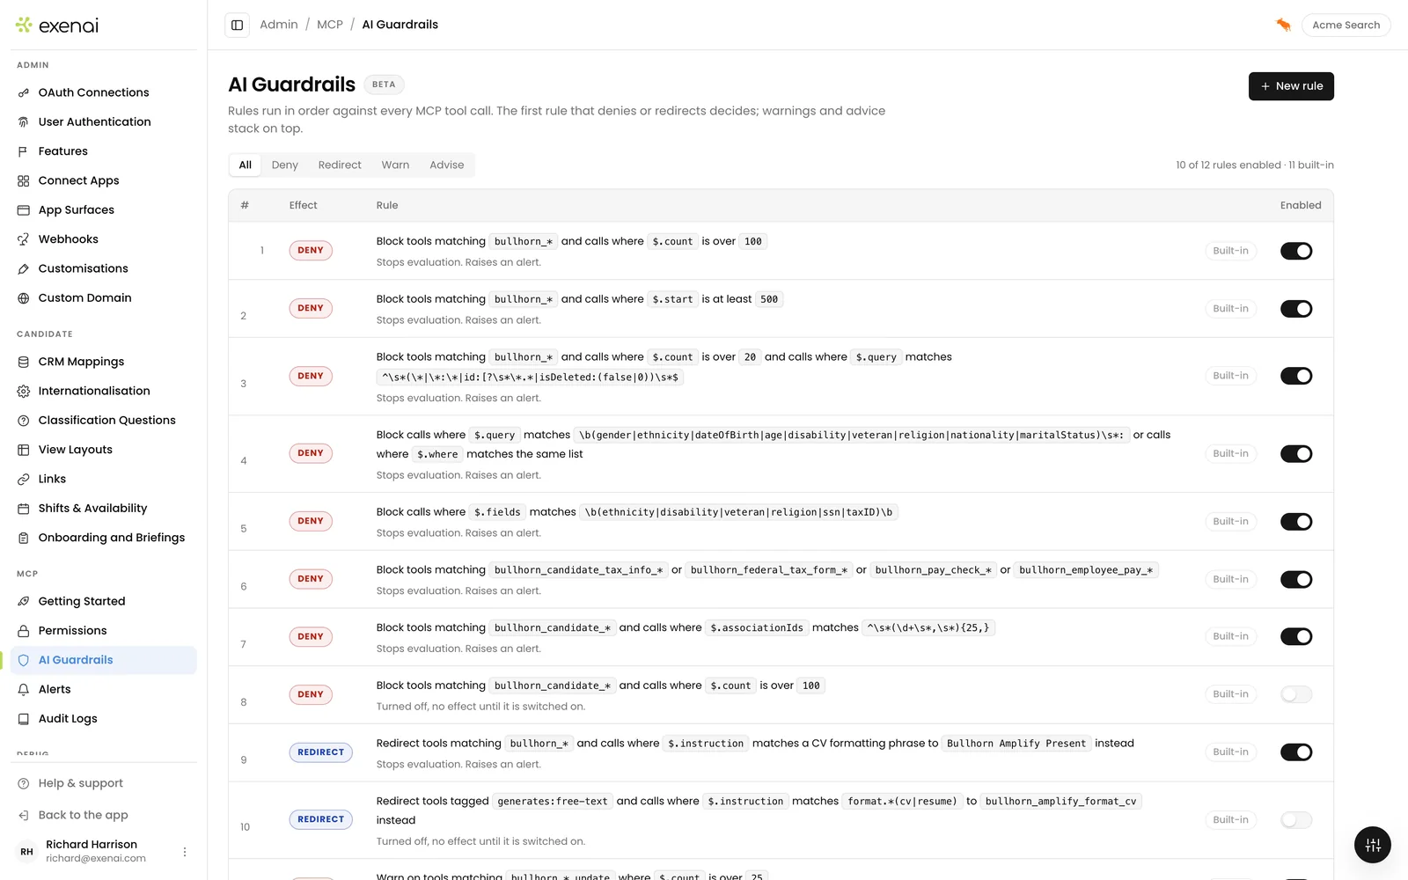Image resolution: width=1408 pixels, height=880 pixels.
Task: Select rule 5 DENY badge
Action: pyautogui.click(x=311, y=521)
